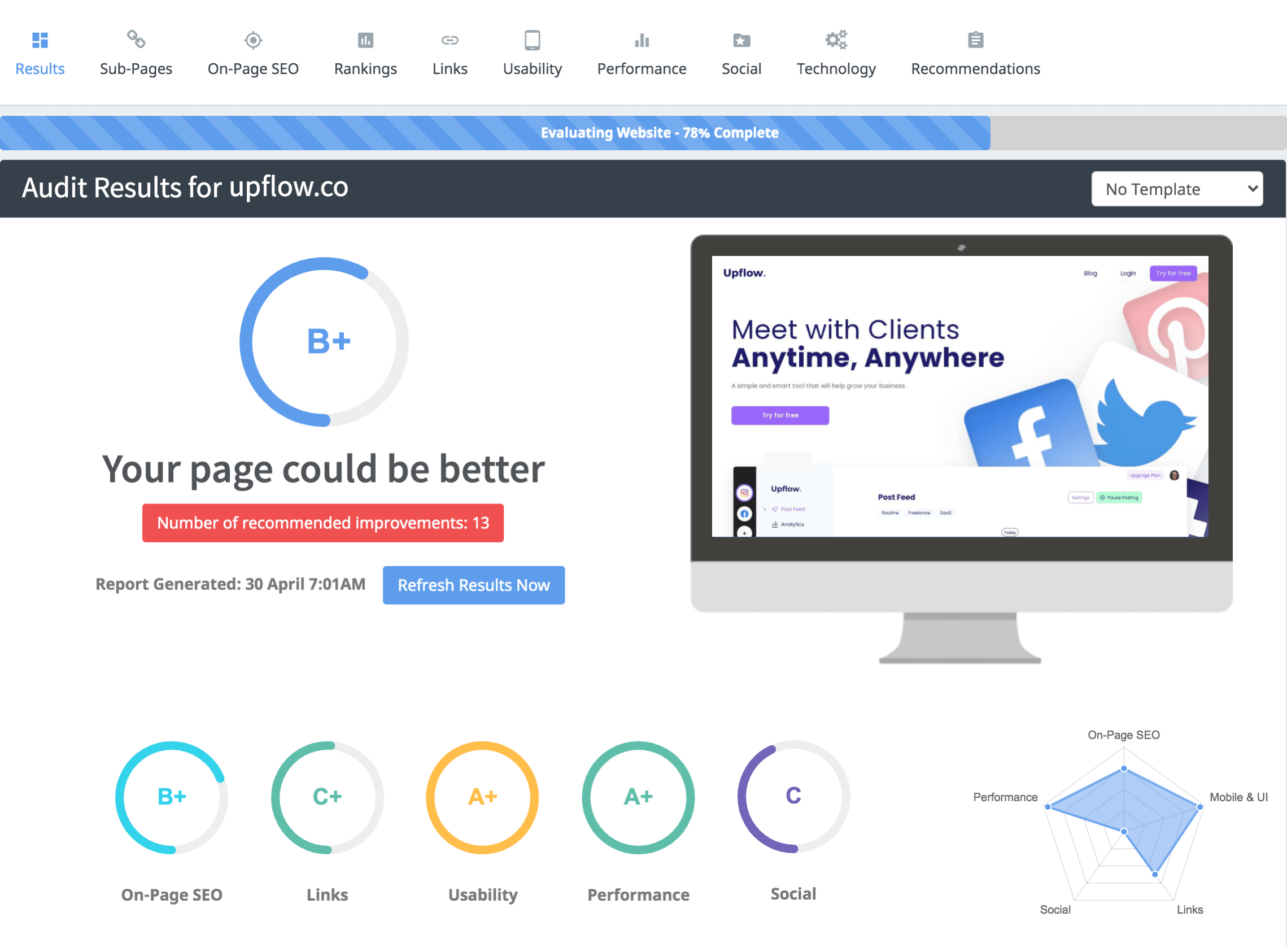Viewport: 1287px width, 947px height.
Task: Switch to the Social tab label
Action: [x=741, y=68]
